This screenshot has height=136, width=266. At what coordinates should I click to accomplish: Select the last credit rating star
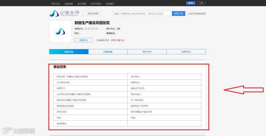point(97,29)
